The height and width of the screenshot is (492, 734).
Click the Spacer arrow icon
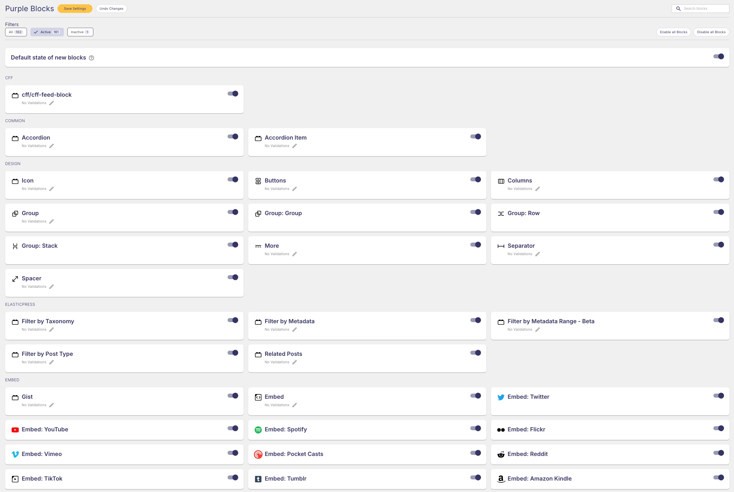[15, 279]
